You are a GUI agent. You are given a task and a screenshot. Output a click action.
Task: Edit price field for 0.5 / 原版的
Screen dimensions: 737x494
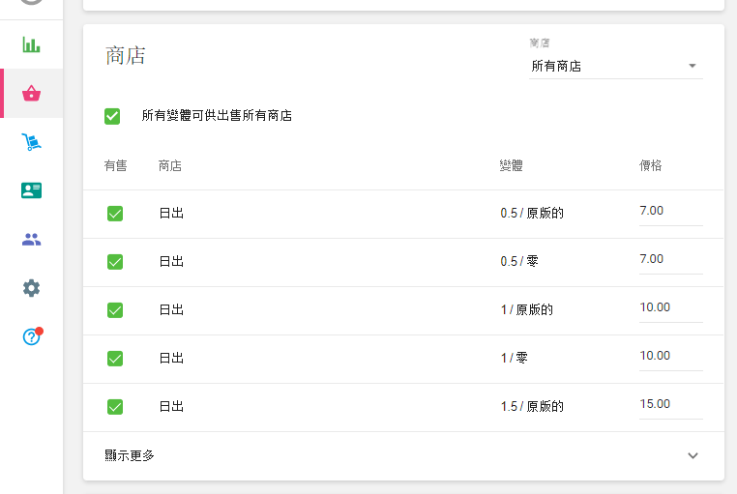(x=670, y=212)
